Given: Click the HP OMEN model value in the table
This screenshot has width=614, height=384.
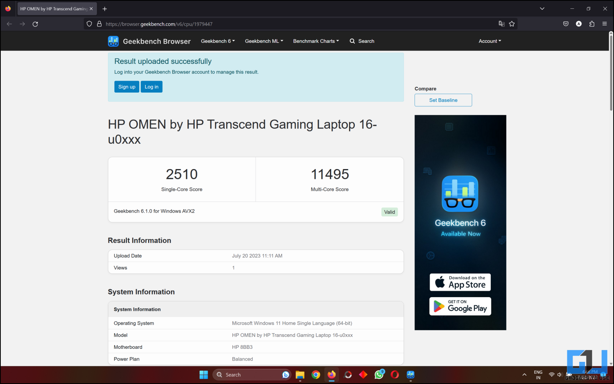Looking at the screenshot, I should click(292, 335).
